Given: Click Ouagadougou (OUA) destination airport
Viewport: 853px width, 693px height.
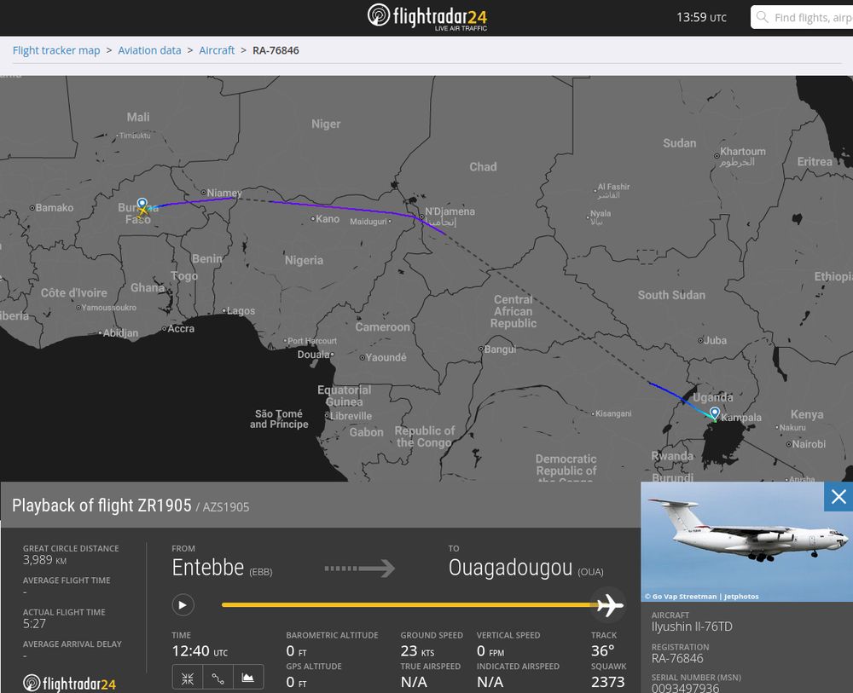Looking at the screenshot, I should 526,568.
